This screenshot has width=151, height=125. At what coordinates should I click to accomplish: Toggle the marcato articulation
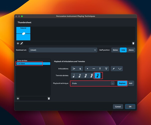[x=80, y=69]
